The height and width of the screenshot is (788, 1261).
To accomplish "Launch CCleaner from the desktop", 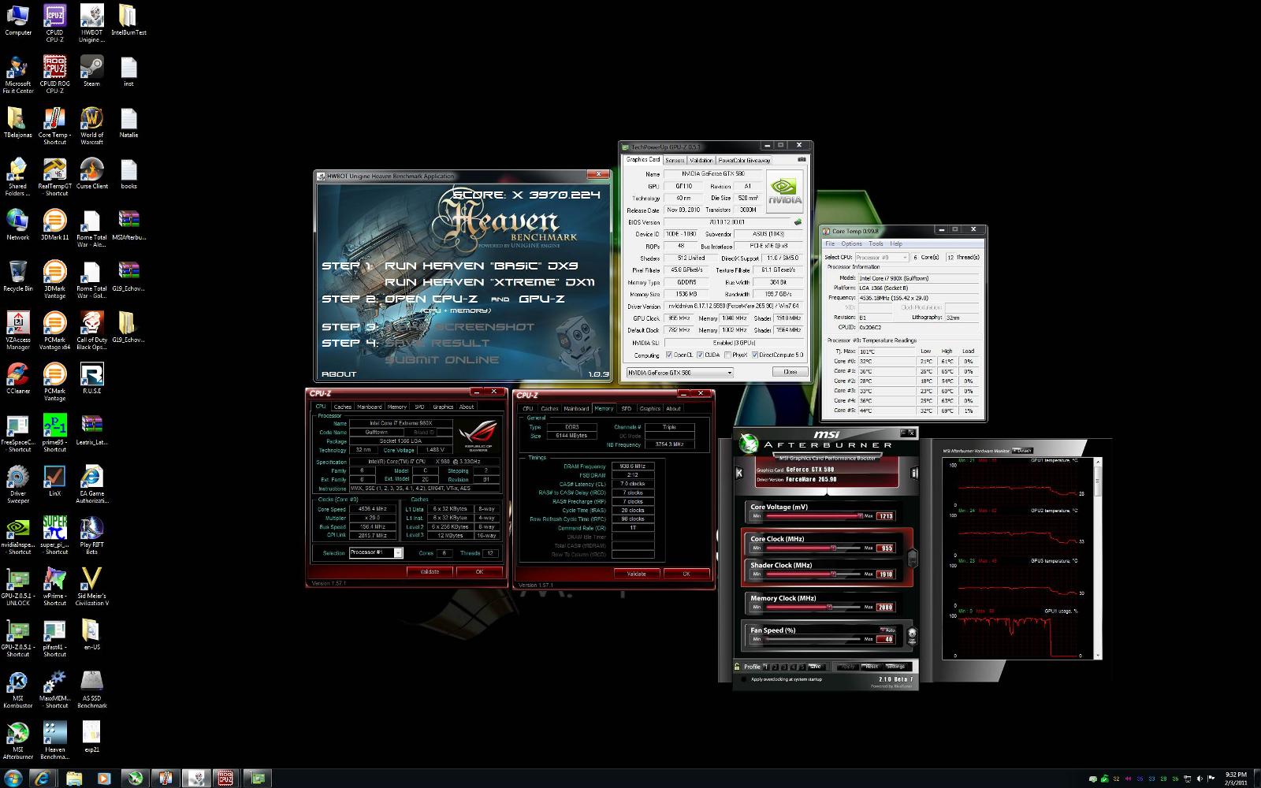I will click(x=18, y=378).
